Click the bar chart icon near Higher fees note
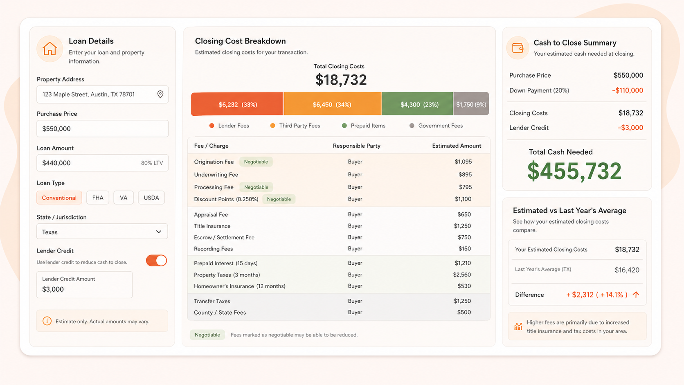The image size is (684, 385). [x=518, y=326]
